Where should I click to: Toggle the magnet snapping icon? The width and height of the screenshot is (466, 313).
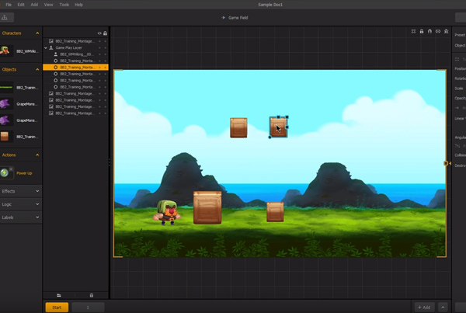(429, 31)
